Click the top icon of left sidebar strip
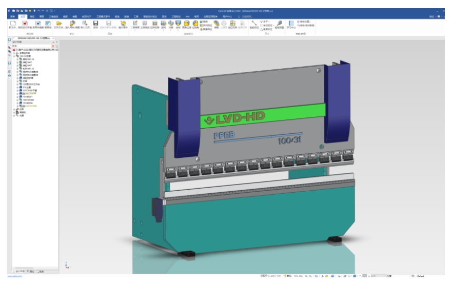This screenshot has height=285, width=450. [x=9, y=40]
